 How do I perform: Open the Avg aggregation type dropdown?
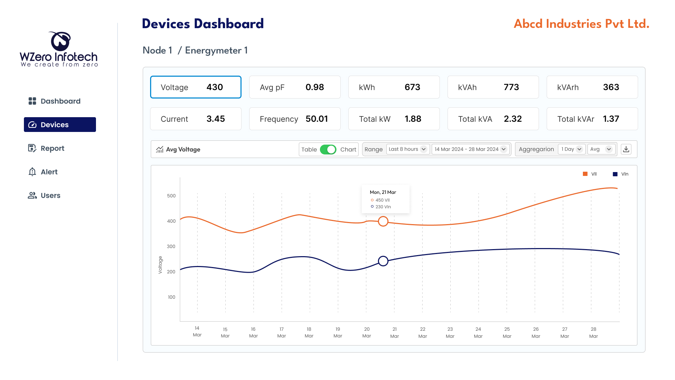pyautogui.click(x=602, y=149)
